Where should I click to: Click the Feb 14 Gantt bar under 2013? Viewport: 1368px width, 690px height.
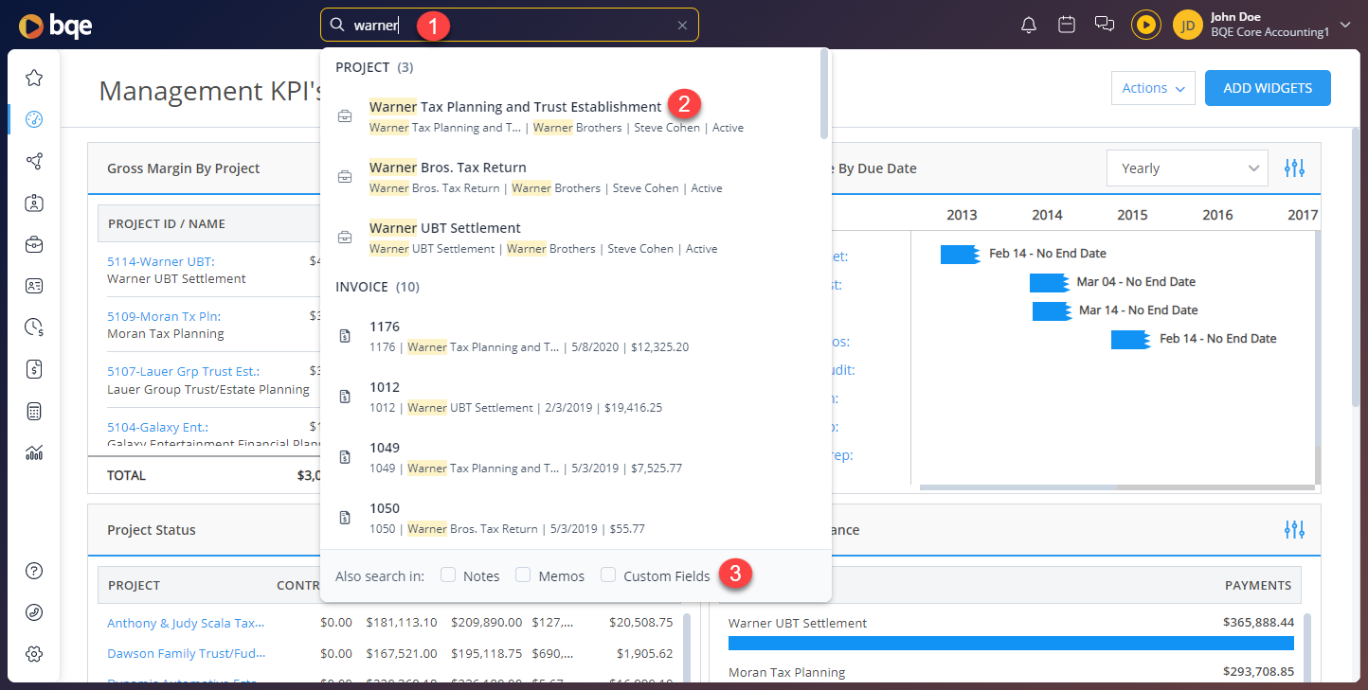coord(960,254)
